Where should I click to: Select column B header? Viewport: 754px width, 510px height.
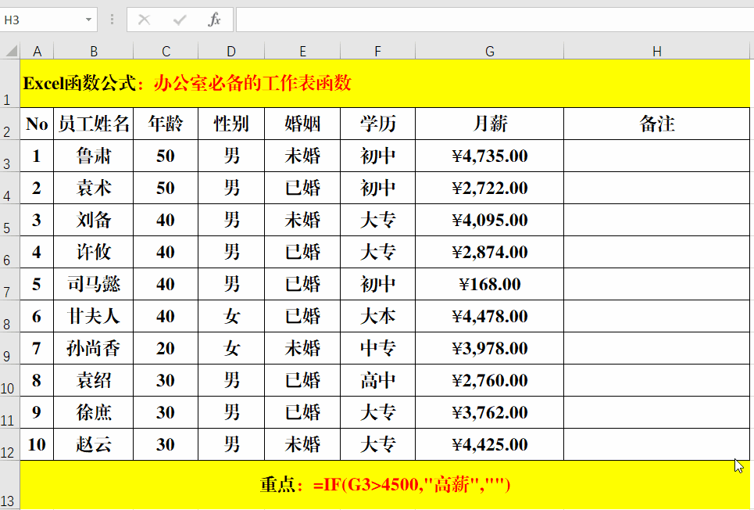(x=93, y=52)
